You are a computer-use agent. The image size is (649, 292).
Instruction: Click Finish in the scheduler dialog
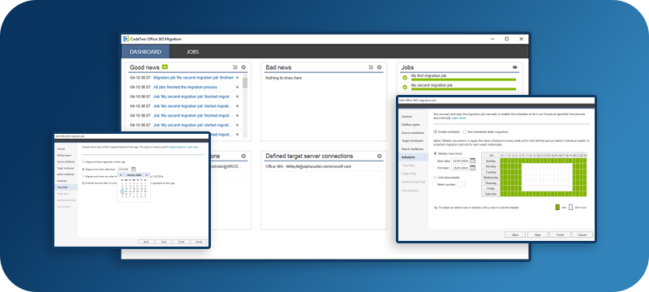point(560,234)
